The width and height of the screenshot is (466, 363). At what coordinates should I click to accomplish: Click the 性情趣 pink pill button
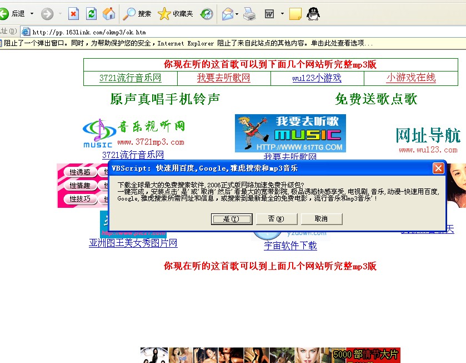[x=79, y=185]
